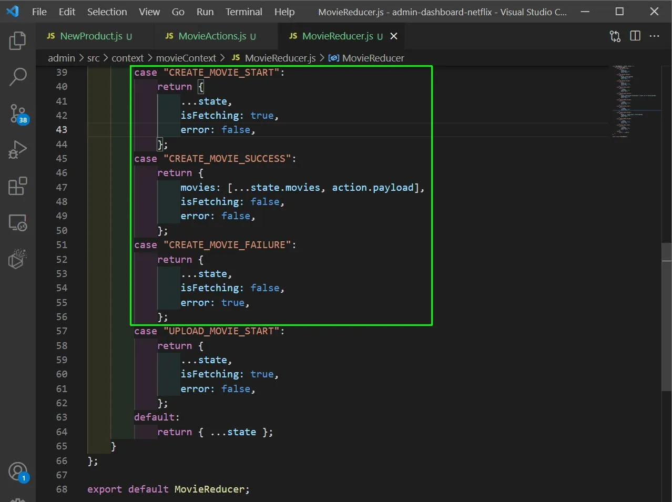672x502 pixels.
Task: Open the Help menu
Action: click(x=284, y=12)
